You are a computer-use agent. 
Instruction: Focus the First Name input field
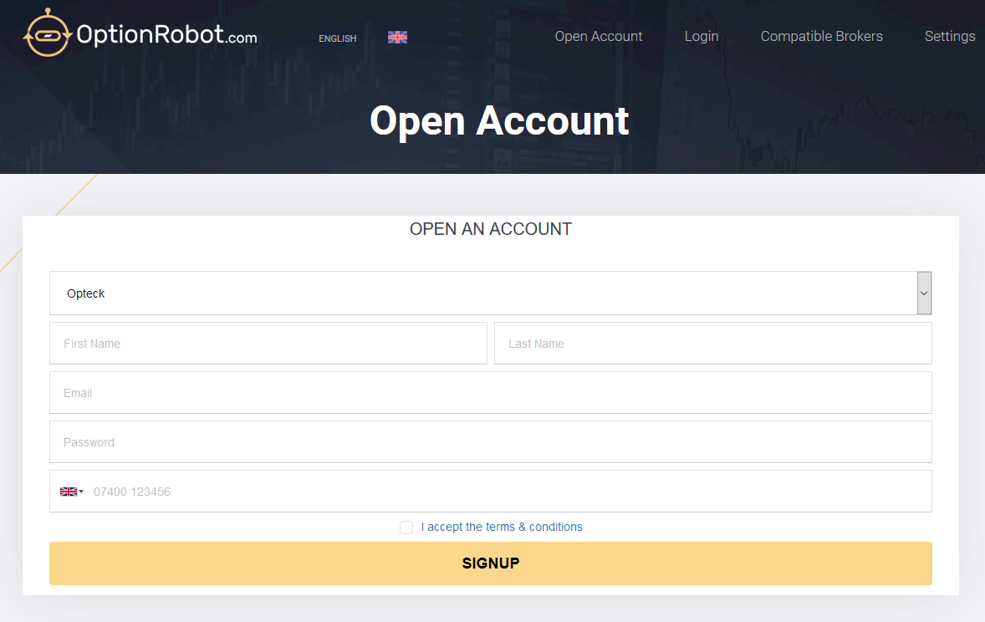pos(268,344)
